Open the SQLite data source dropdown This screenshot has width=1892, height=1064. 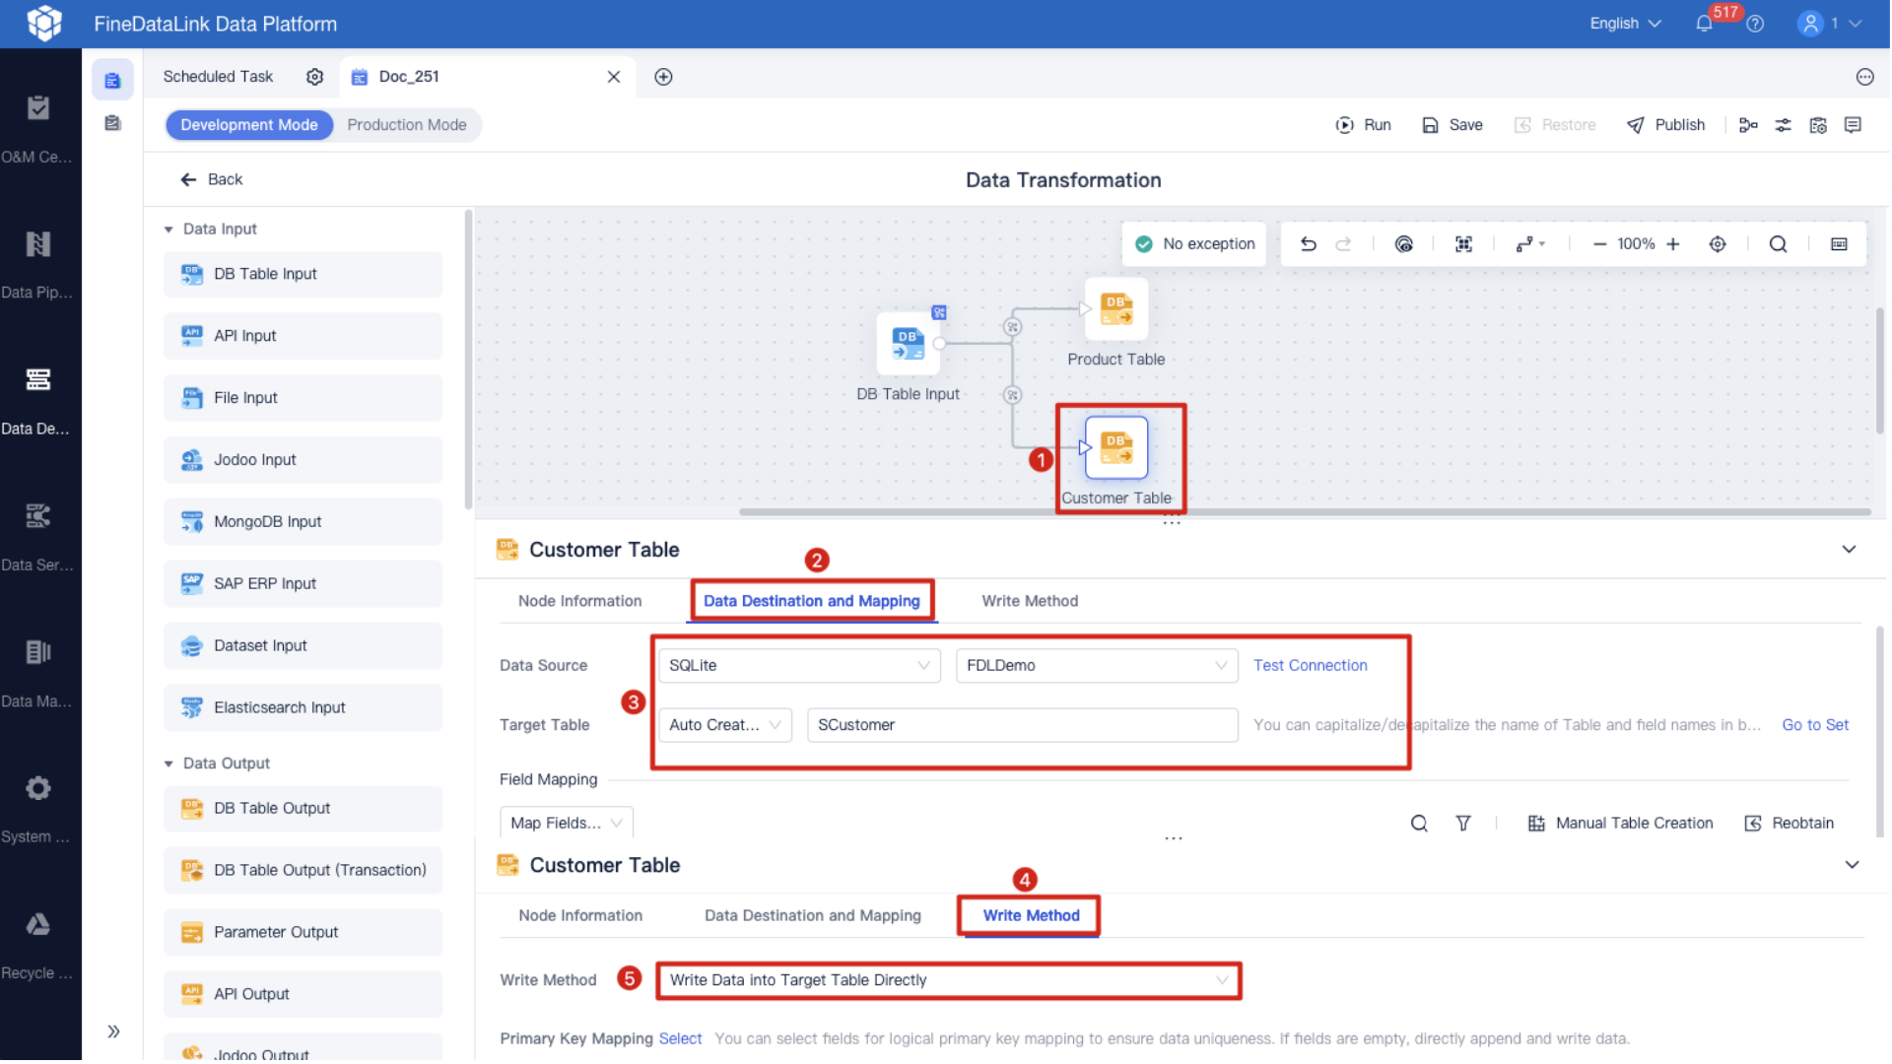[799, 666]
